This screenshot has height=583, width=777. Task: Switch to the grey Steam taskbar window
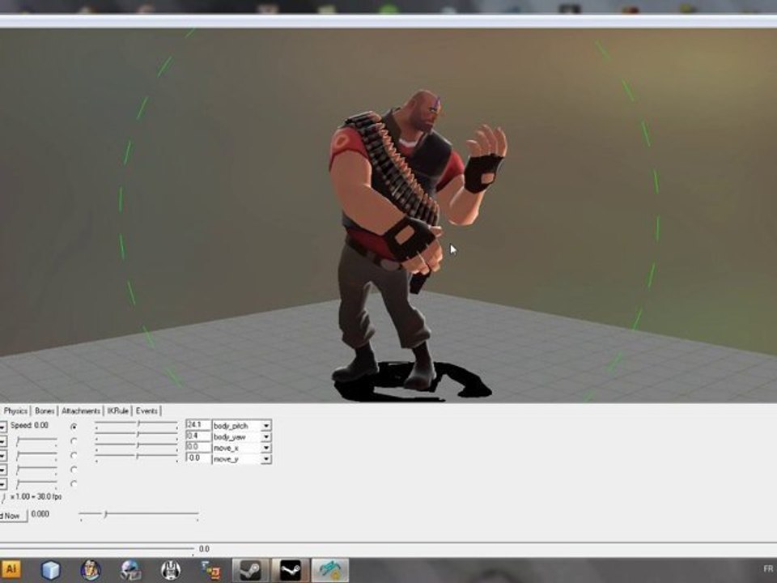click(251, 571)
